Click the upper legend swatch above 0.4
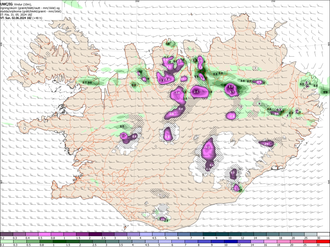This screenshot has height=247, width=330. pyautogui.click(x=32, y=234)
